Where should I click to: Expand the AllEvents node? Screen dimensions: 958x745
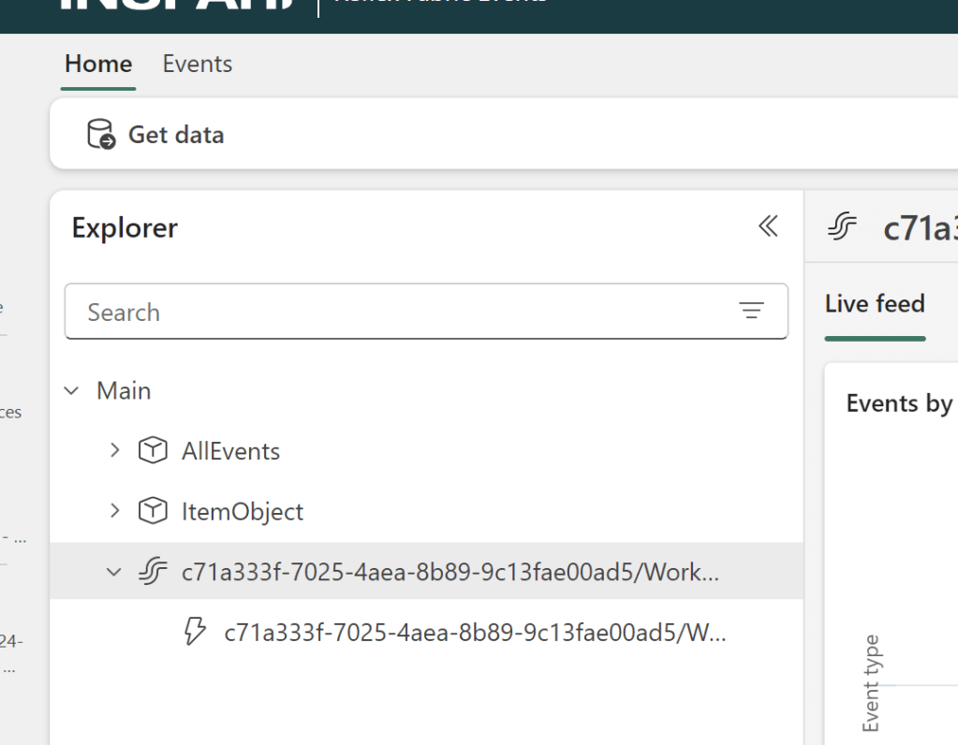[114, 451]
